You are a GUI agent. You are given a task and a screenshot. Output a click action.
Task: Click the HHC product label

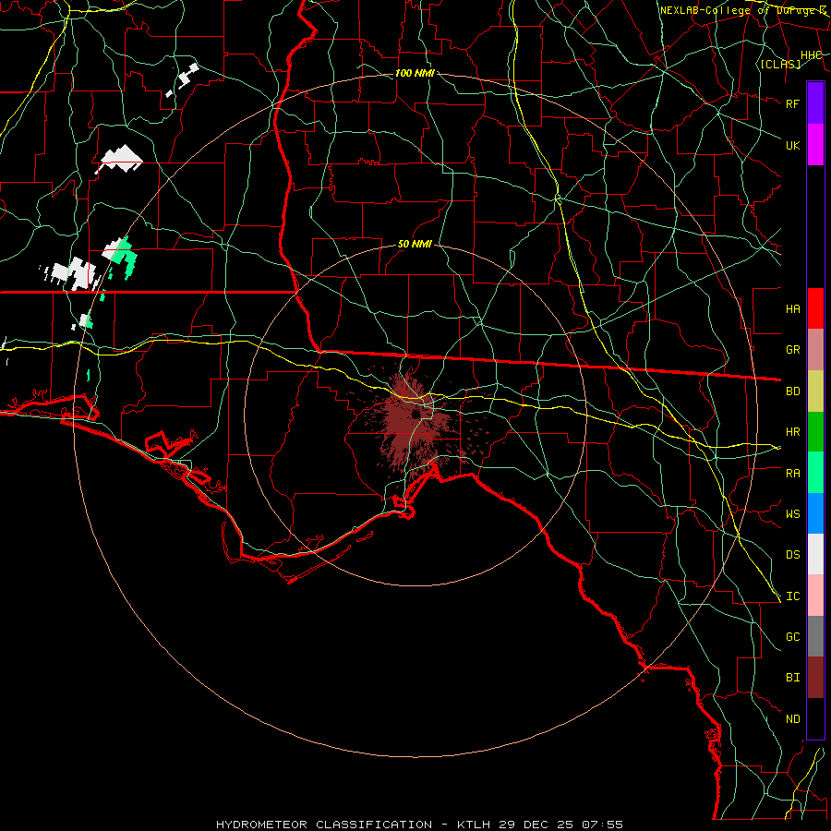tap(811, 55)
